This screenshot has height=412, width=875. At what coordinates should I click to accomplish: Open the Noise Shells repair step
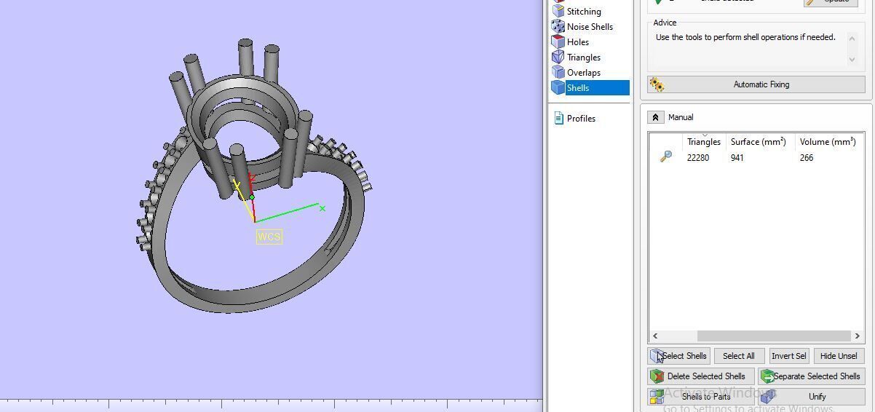pos(590,27)
